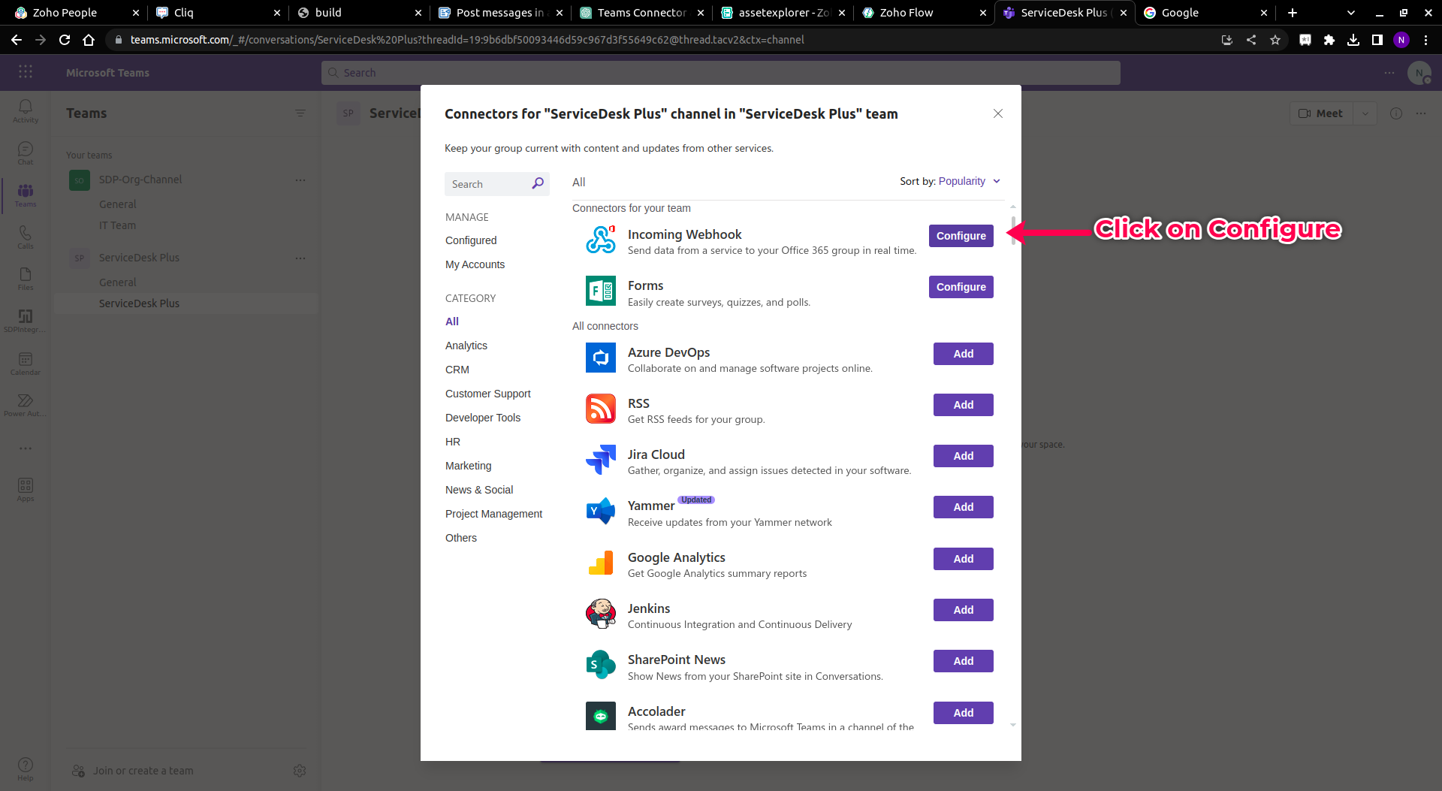Click the Jira Cloud connector icon
The height and width of the screenshot is (791, 1442).
pyautogui.click(x=600, y=460)
